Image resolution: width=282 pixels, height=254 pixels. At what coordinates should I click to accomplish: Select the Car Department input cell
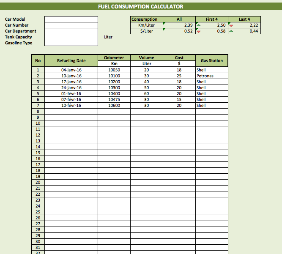[x=71, y=31]
